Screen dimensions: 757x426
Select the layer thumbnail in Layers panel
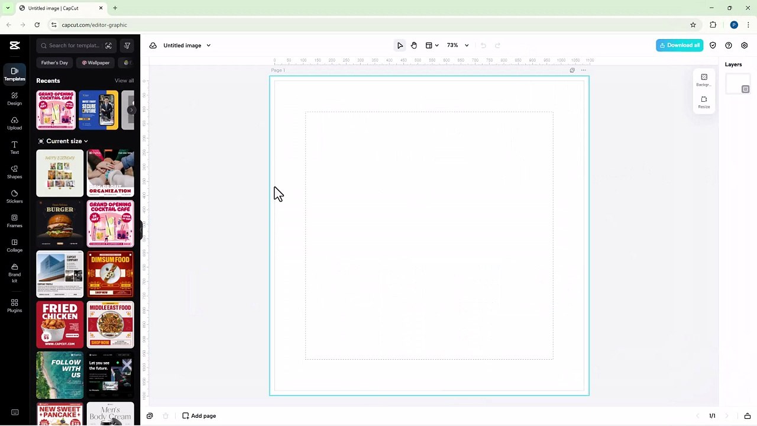737,84
